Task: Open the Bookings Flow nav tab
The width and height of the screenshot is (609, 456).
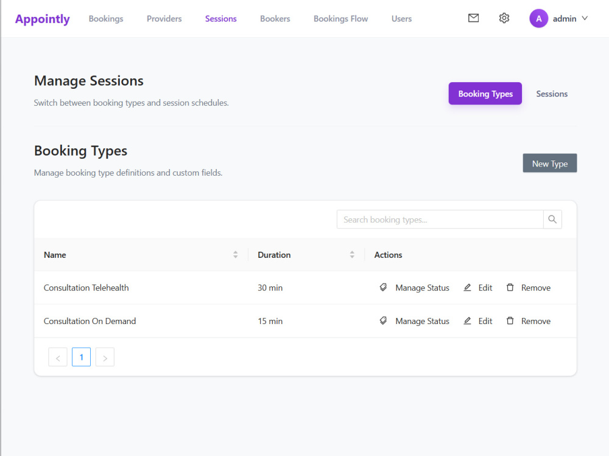Action: coord(340,19)
